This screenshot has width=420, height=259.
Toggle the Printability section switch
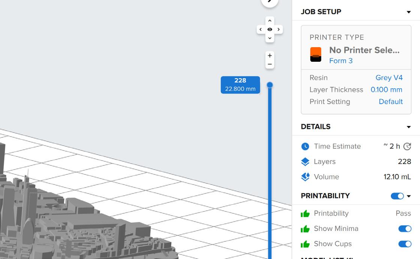(397, 196)
